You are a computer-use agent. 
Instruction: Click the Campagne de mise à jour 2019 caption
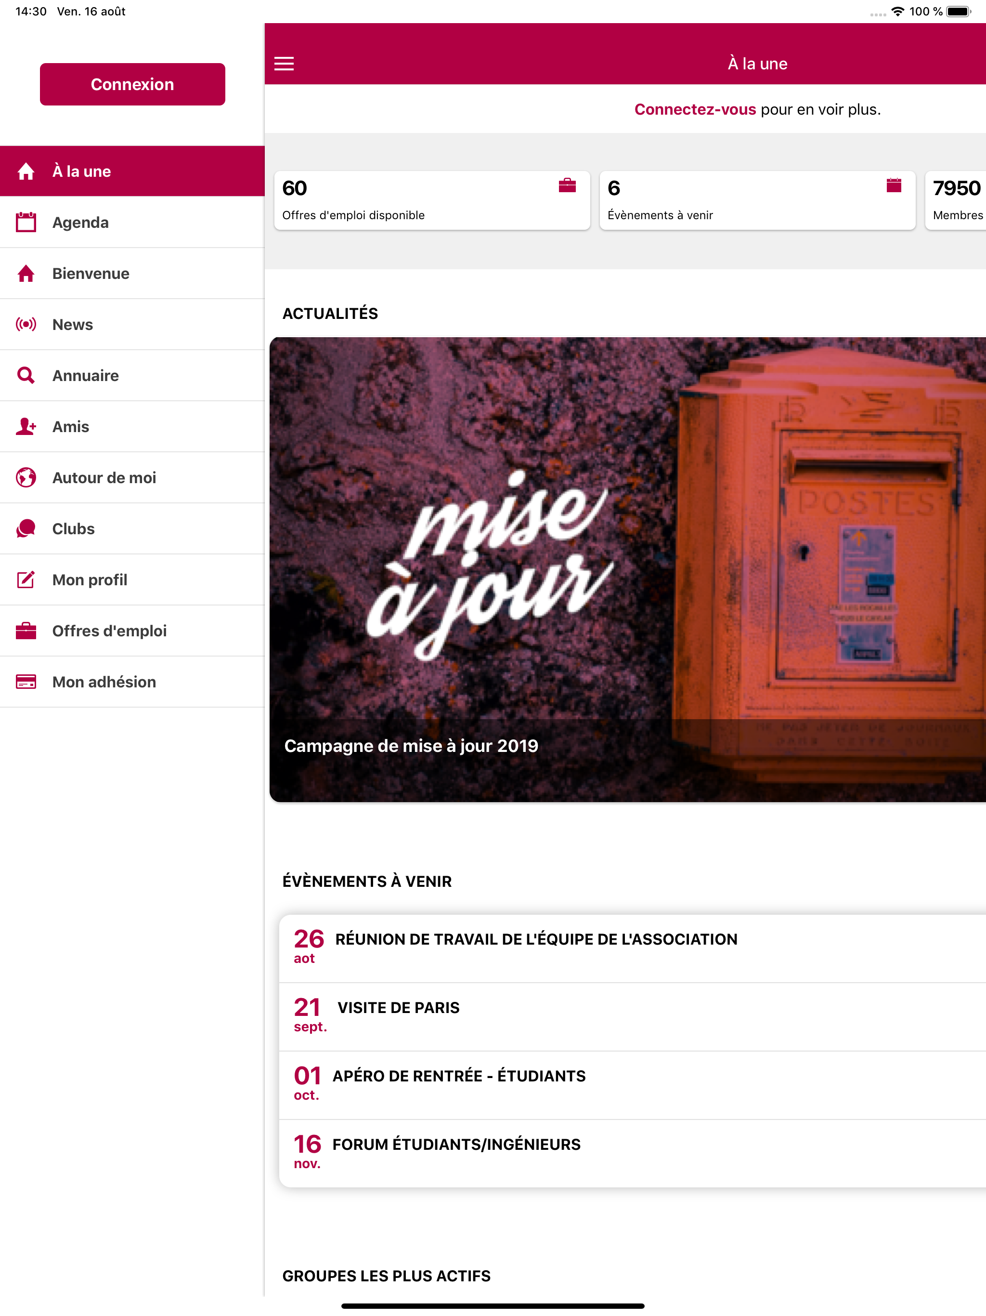tap(411, 746)
